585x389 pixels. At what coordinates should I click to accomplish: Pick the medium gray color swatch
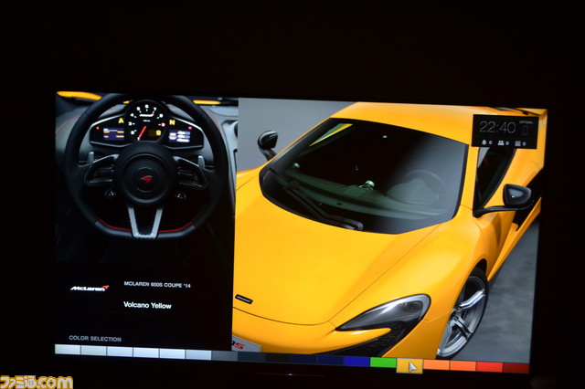[225, 356]
